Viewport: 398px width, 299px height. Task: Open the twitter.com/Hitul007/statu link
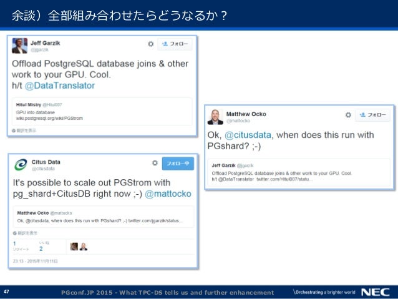[x=284, y=179]
